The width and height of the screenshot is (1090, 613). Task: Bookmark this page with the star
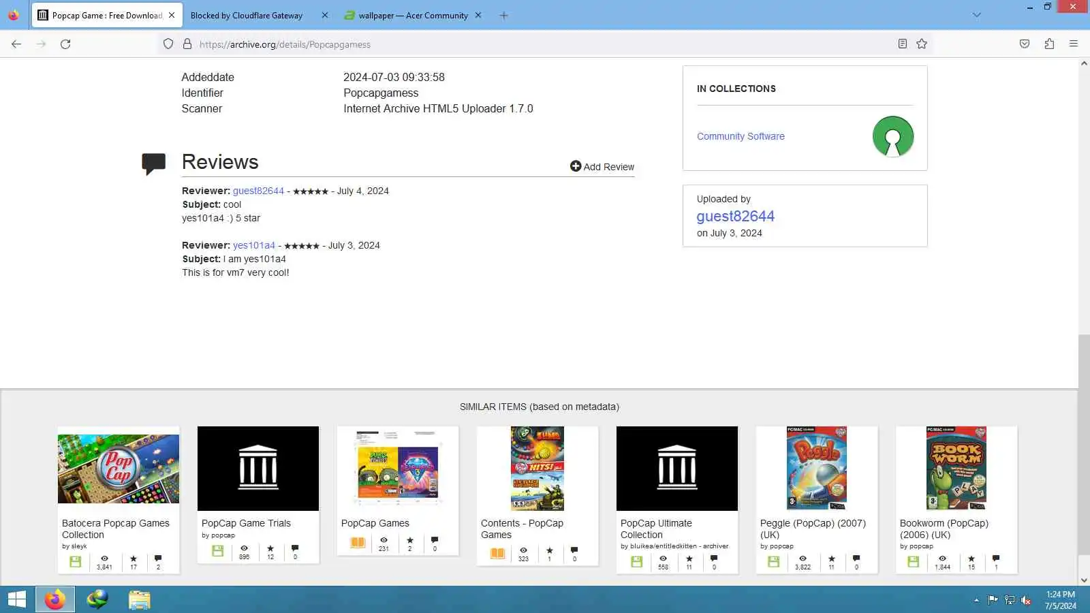(x=922, y=44)
